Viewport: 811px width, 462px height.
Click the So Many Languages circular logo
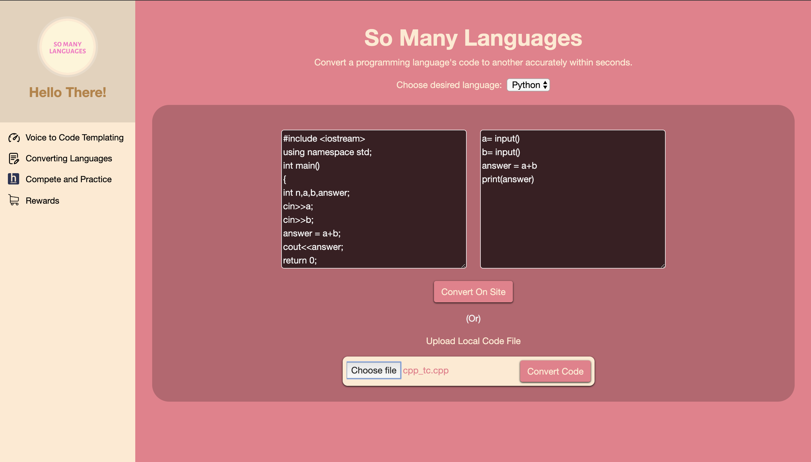click(68, 47)
